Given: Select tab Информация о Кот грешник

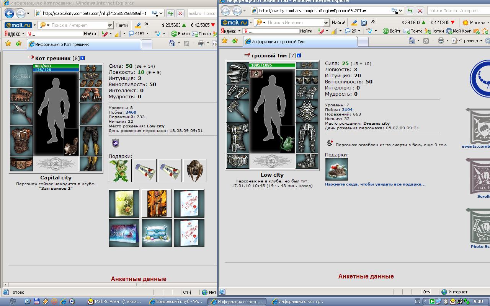Looking at the screenshot, I should pos(84,44).
